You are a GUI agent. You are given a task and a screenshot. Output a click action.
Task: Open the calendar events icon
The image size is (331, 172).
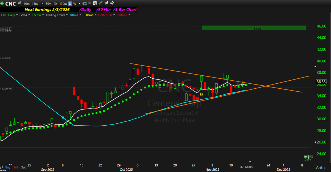pyautogui.click(x=95, y=3)
